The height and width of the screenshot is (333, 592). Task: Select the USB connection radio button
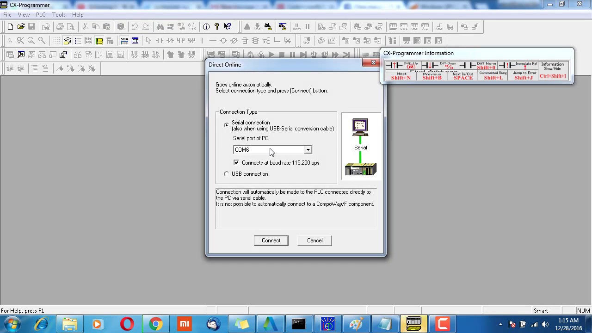tap(226, 174)
